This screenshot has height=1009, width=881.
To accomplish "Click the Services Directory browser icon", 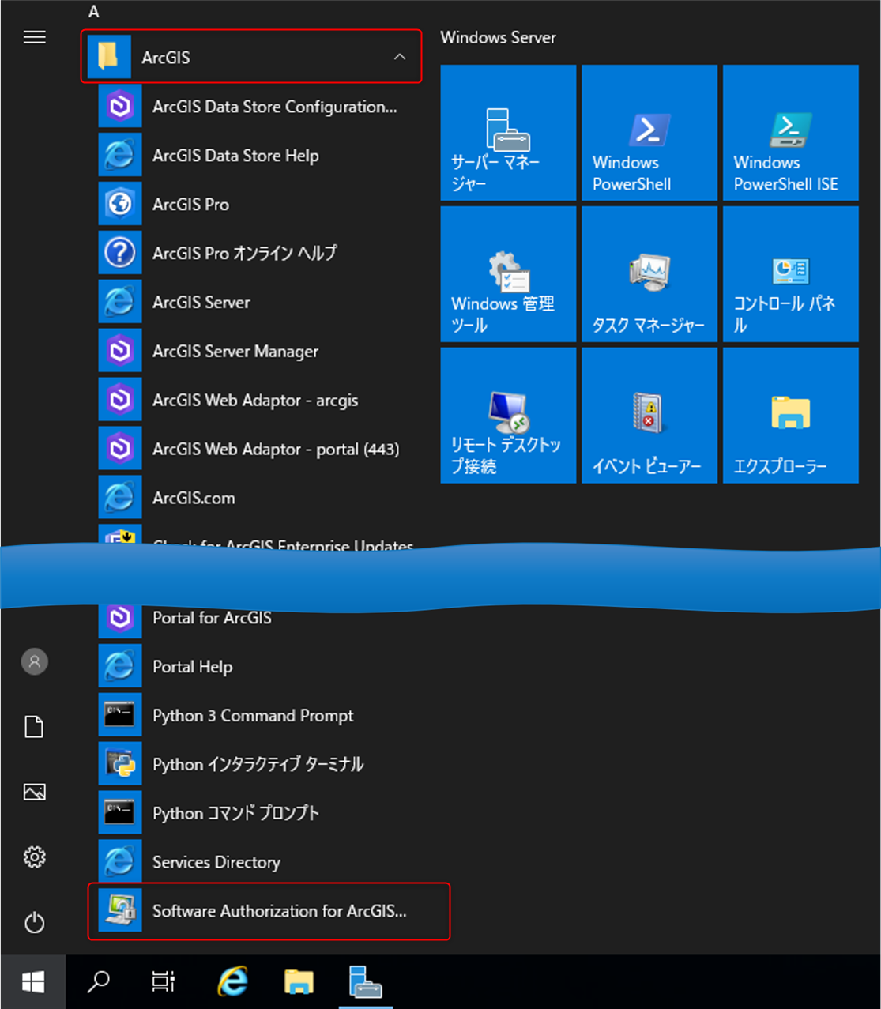I will coord(120,862).
